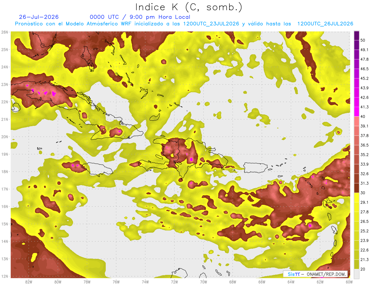Click the '13N' latitude label
The width and height of the screenshot is (371, 286).
click(x=4, y=259)
